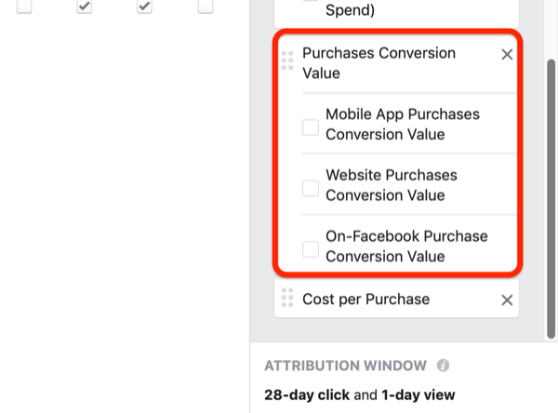558x413 pixels.
Task: Uncheck the second checked box in top row
Action: [144, 7]
